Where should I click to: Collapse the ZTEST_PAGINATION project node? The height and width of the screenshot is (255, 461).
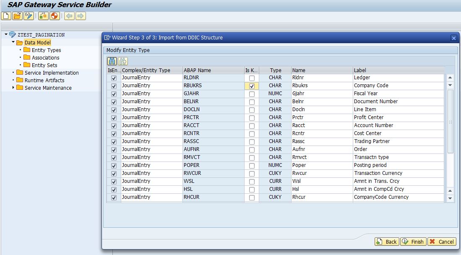coord(6,35)
